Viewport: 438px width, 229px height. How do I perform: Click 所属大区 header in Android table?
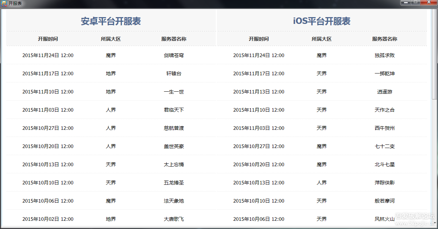(x=111, y=39)
